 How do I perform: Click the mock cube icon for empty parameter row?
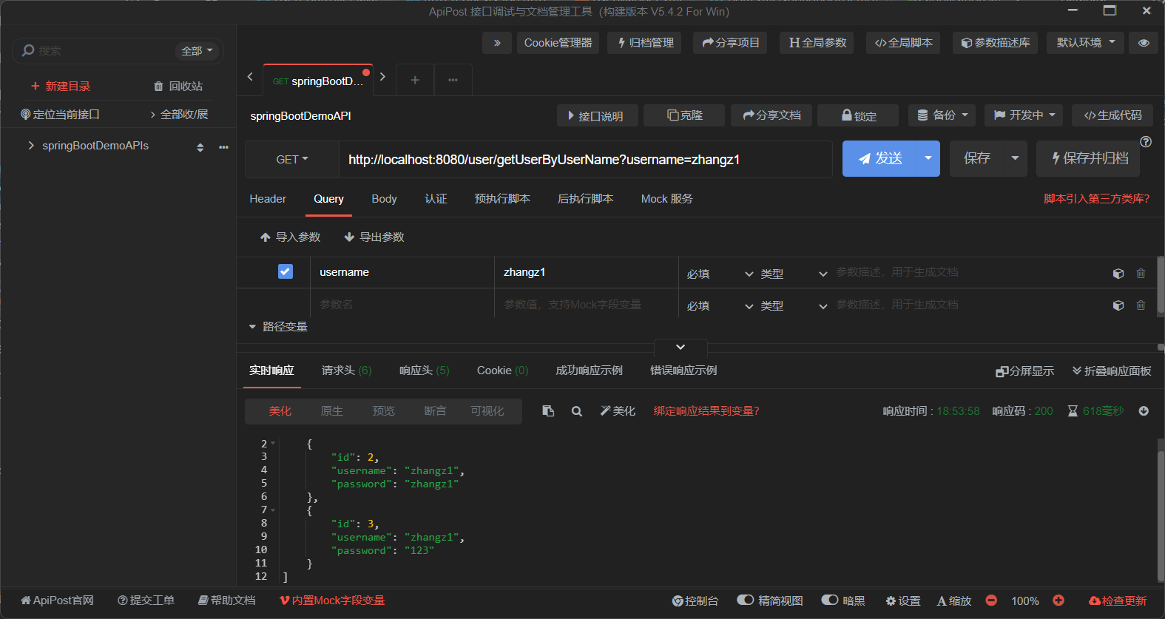click(1118, 305)
